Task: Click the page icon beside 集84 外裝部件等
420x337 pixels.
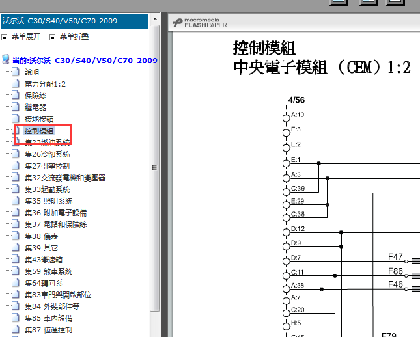Action: coord(15,306)
